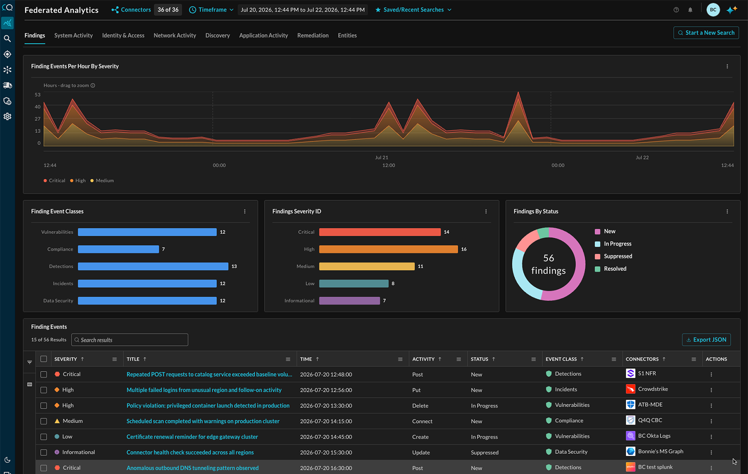Click the New pink legend swatch

pos(597,232)
